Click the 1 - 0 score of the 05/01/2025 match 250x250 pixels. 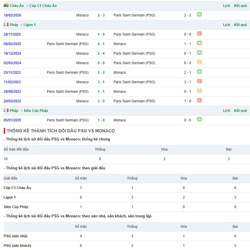[x=101, y=120]
